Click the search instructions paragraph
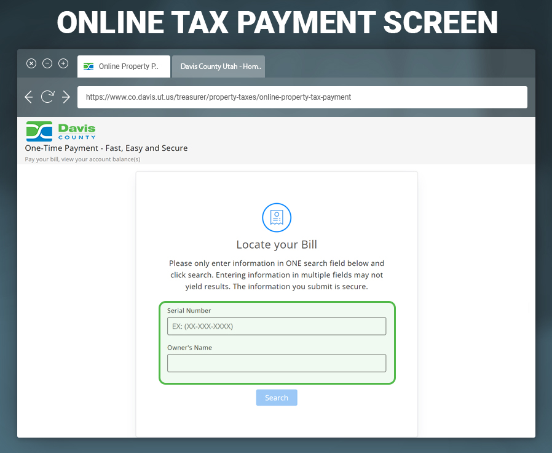Viewport: 552px width, 453px height. pyautogui.click(x=277, y=275)
